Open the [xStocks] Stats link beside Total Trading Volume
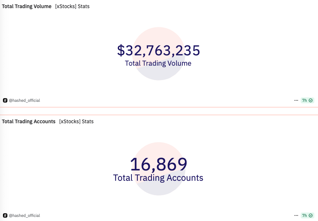The image size is (318, 221). pos(72,6)
